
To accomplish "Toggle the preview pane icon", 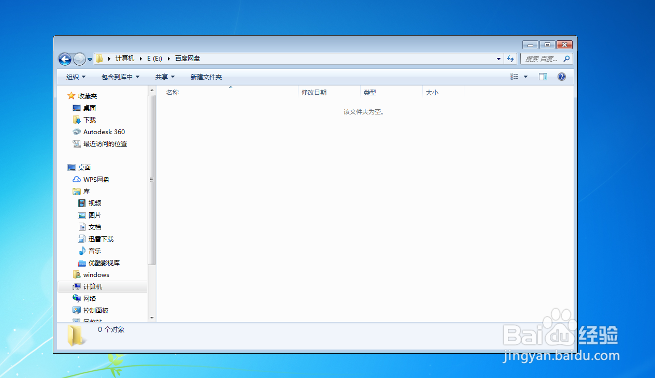I will (x=543, y=77).
